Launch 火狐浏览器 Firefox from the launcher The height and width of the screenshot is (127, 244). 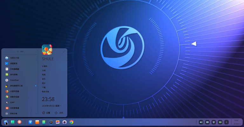20,91
